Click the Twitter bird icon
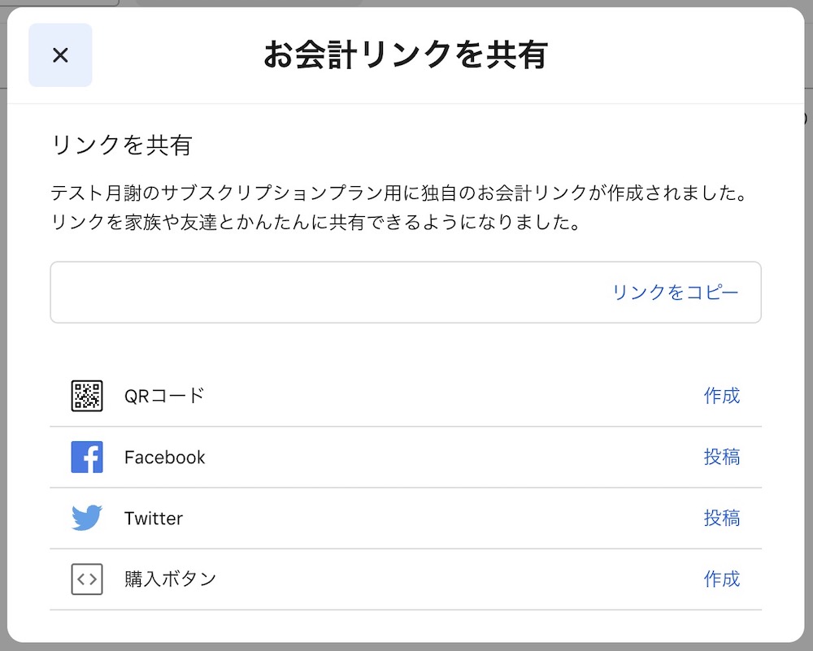Image resolution: width=813 pixels, height=651 pixels. point(87,518)
